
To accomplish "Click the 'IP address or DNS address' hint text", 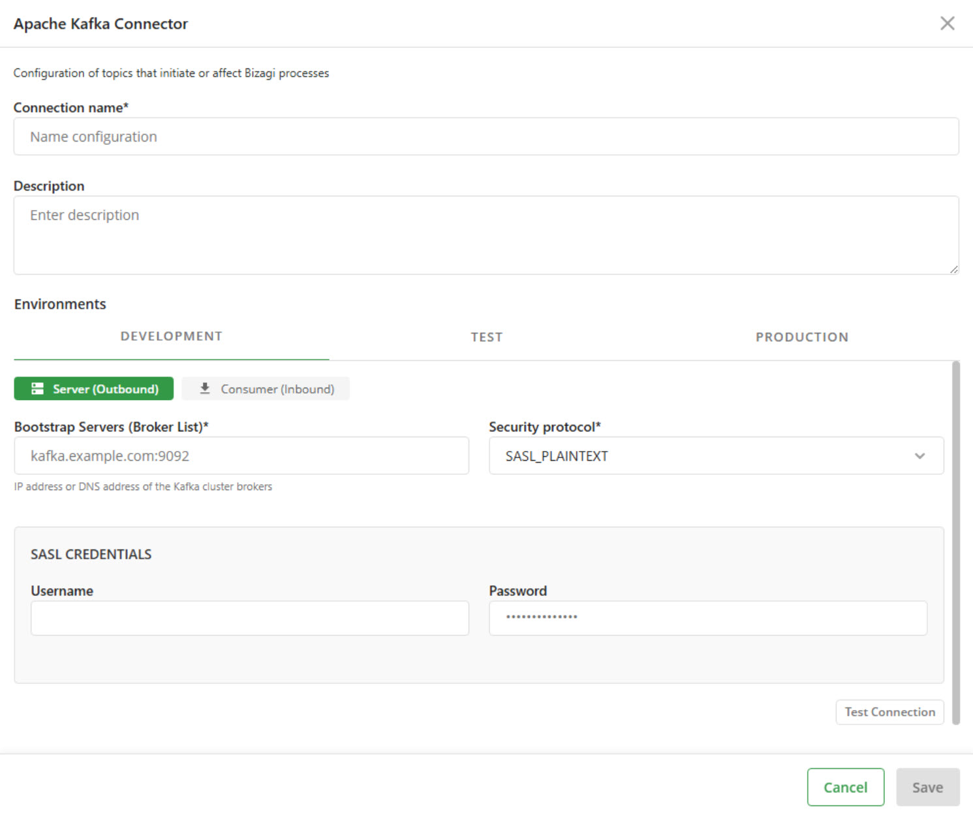I will (143, 487).
